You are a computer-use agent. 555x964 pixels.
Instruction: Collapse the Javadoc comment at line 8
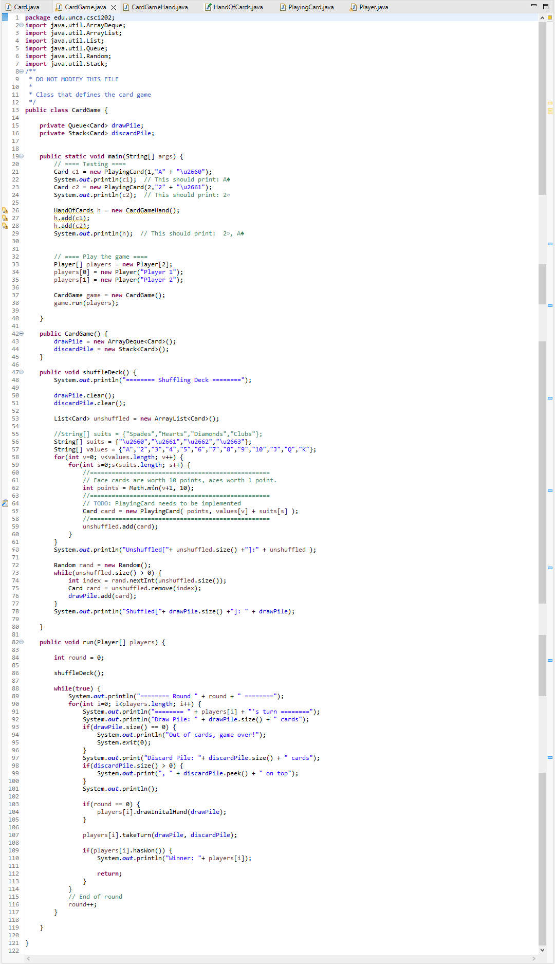click(x=21, y=71)
